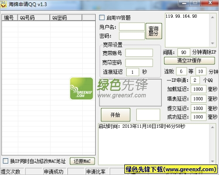The width and height of the screenshot is (219, 175).
Task: Enable the 启用UU答题 checkbox
Action: pyautogui.click(x=102, y=17)
